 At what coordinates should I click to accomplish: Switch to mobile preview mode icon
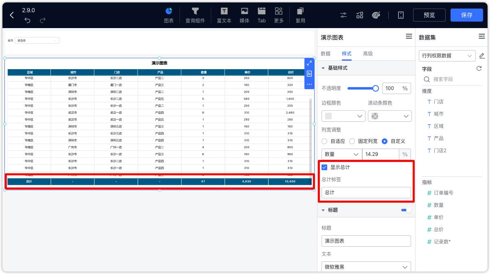coord(400,15)
